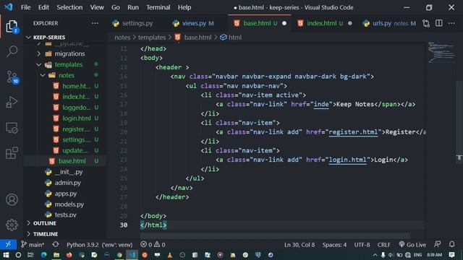The image size is (463, 260).
Task: Open the Run menu
Action: pyautogui.click(x=133, y=7)
